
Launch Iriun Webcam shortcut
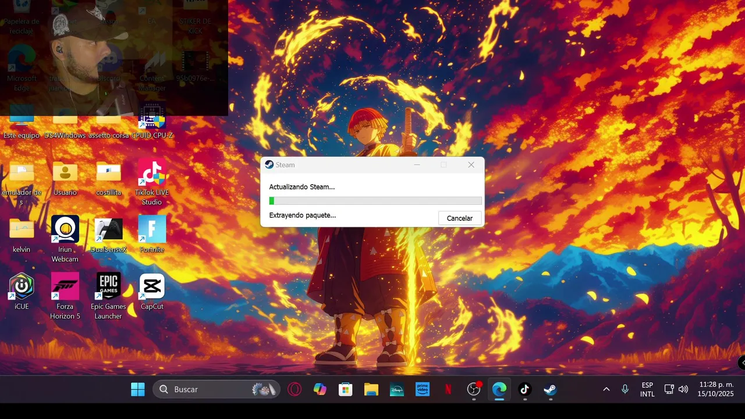point(65,240)
